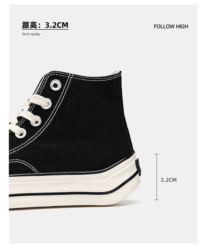Click the third eyelet from the top

point(36,121)
